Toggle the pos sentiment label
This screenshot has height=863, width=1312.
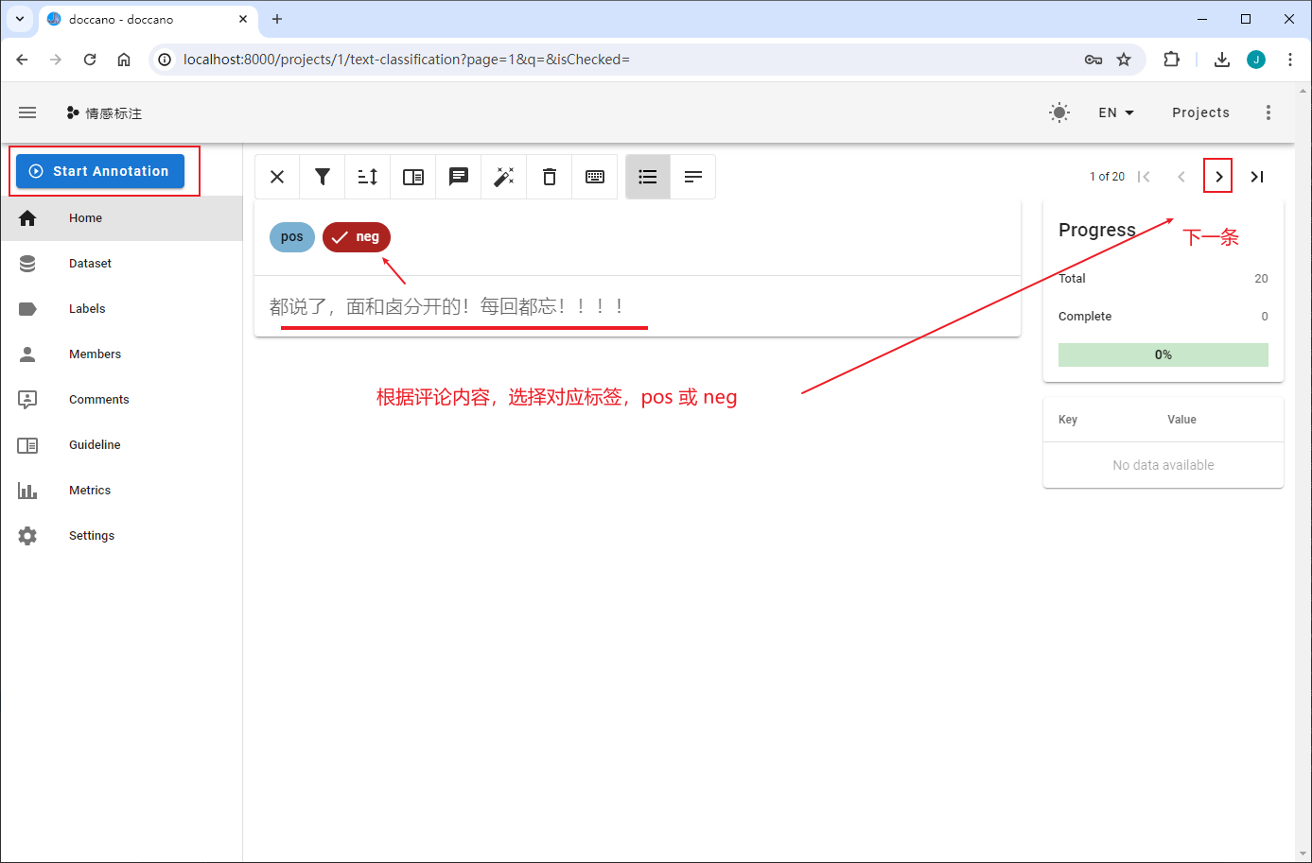[291, 236]
